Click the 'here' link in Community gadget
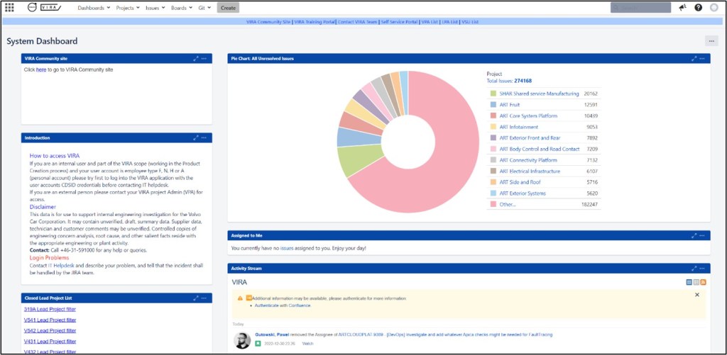Image resolution: width=727 pixels, height=355 pixels. tap(41, 70)
